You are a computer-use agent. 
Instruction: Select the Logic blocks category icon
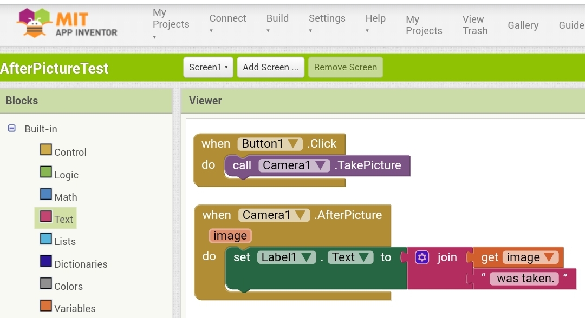[46, 173]
